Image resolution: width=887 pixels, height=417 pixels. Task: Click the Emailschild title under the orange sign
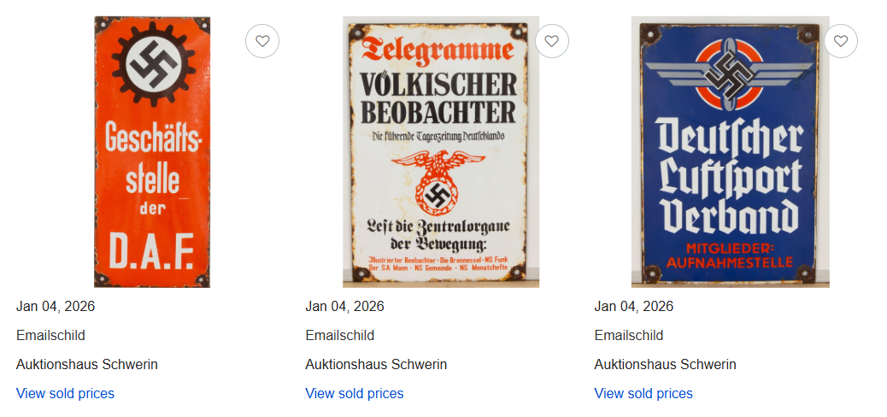tap(51, 335)
